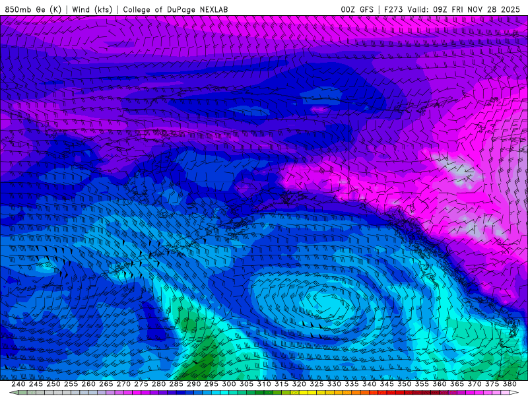Click the 245 colorbar scale label

(x=36, y=384)
